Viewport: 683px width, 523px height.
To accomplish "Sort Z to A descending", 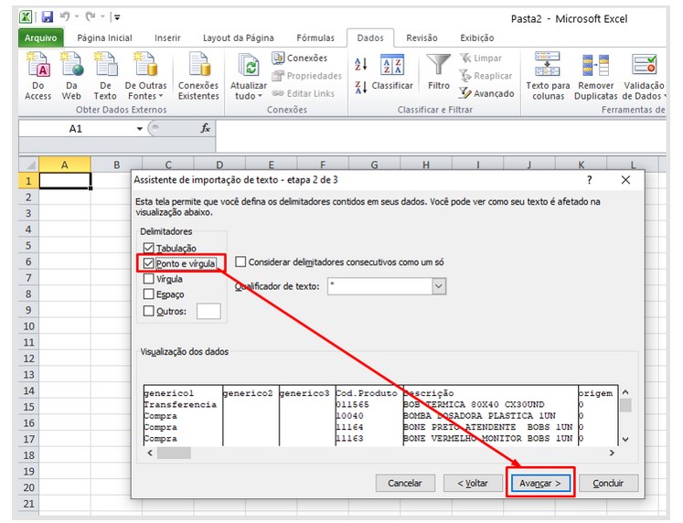I will point(360,87).
